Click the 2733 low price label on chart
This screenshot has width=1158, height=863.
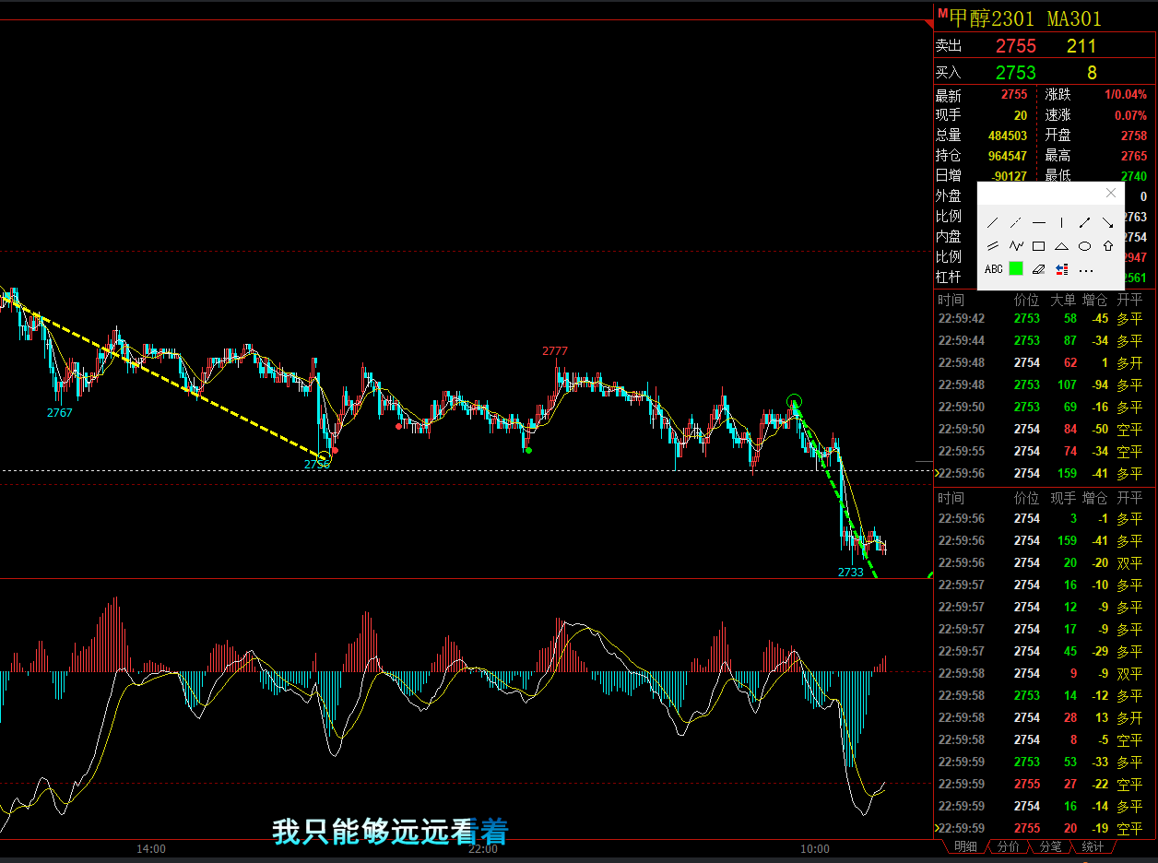[850, 572]
